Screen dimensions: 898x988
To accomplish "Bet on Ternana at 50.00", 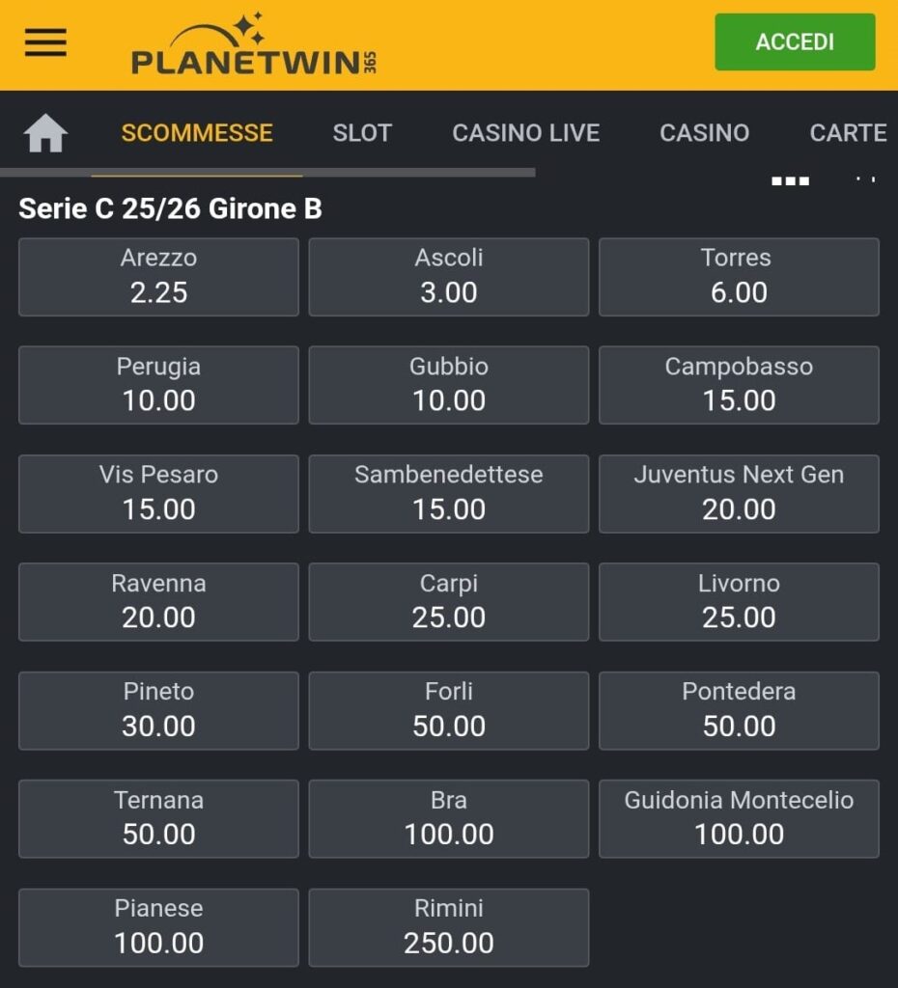I will (158, 818).
